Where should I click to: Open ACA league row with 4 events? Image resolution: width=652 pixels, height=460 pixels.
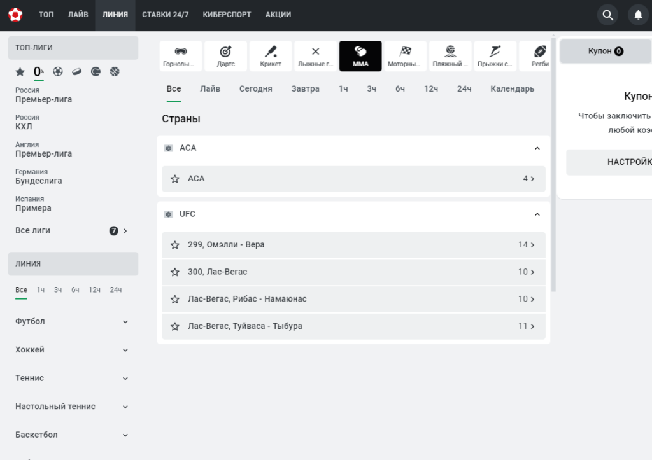pyautogui.click(x=353, y=179)
